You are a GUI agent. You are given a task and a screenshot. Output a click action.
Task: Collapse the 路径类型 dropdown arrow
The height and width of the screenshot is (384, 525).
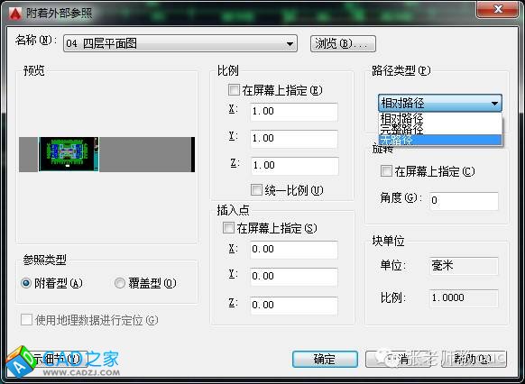(x=494, y=104)
